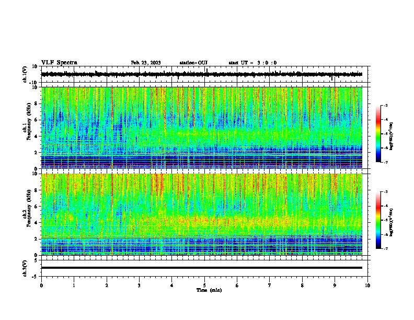
Task: Click the ch.1 voltage waveform trace
Action: (x=202, y=74)
